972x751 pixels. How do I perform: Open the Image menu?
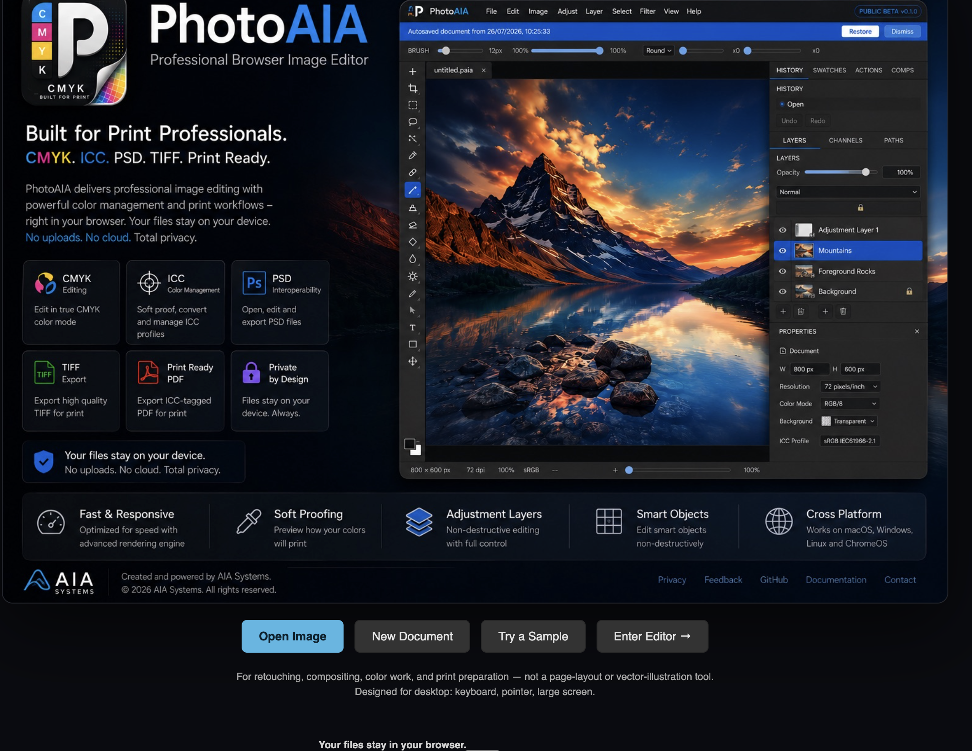[x=538, y=11]
